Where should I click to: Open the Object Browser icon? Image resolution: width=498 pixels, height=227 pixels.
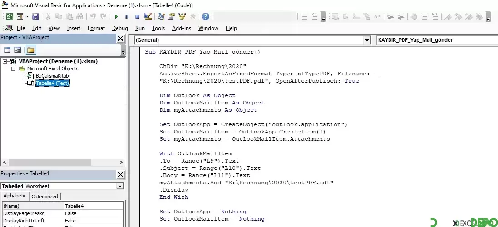point(182,16)
